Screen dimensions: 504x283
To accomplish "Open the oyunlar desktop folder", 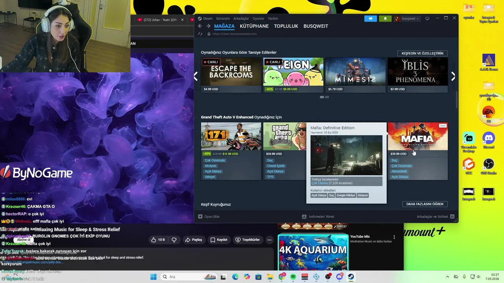I will 469,11.
